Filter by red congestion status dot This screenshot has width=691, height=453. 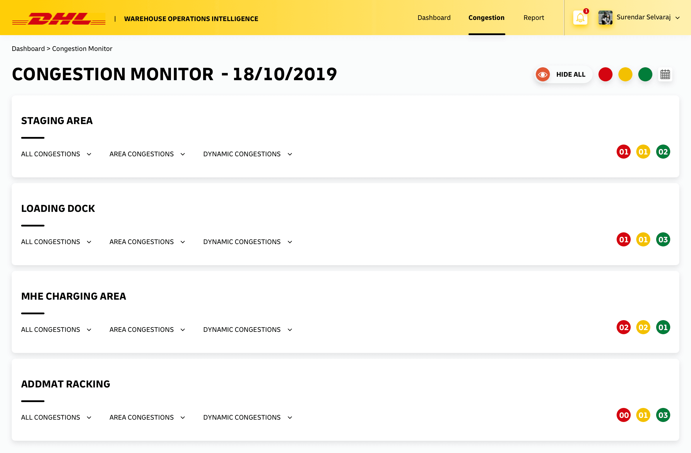[x=605, y=74]
